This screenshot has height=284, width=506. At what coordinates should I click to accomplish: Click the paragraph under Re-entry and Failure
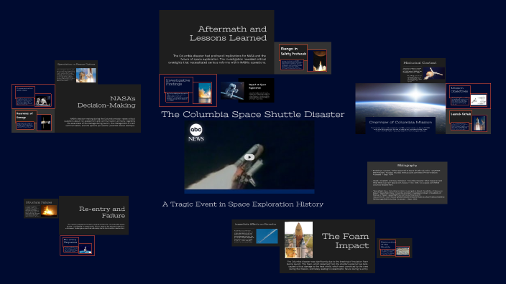pyautogui.click(x=96, y=226)
